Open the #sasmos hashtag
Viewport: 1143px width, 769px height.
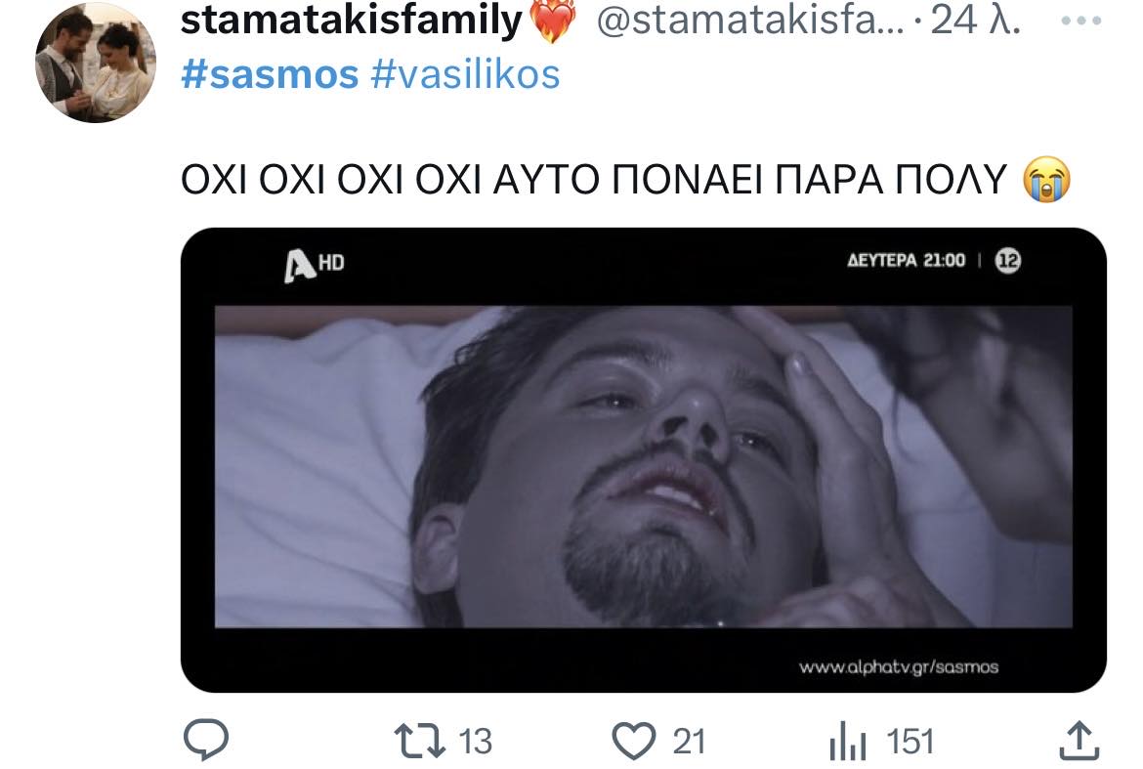click(270, 74)
